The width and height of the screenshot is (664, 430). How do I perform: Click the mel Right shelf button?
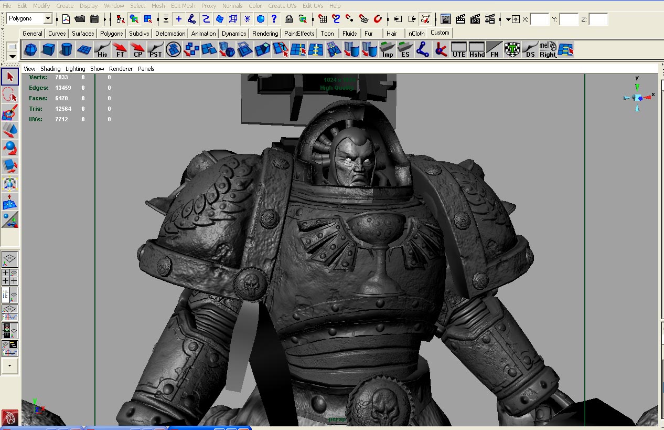pos(548,50)
